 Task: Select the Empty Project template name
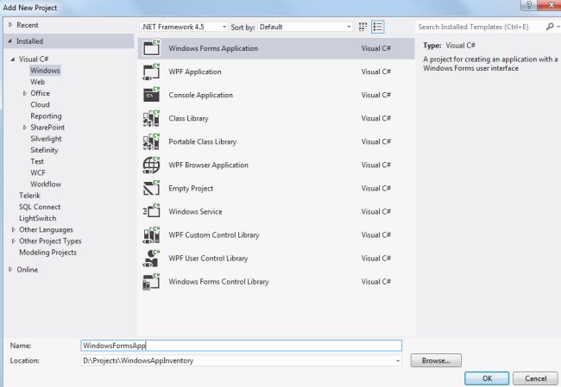coord(191,188)
